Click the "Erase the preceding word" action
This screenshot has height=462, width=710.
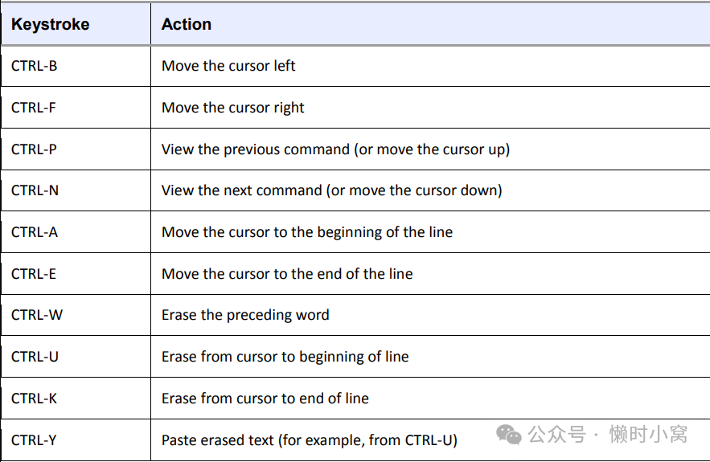tap(245, 315)
